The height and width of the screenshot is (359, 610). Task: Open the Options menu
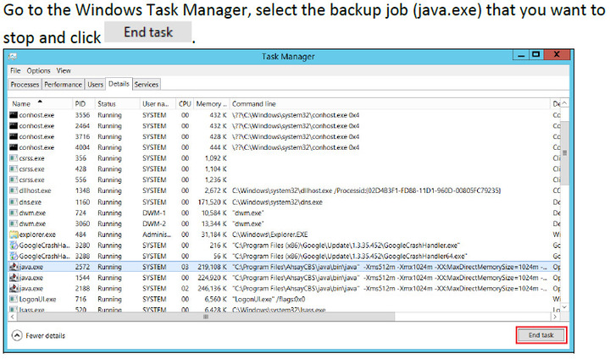point(39,70)
